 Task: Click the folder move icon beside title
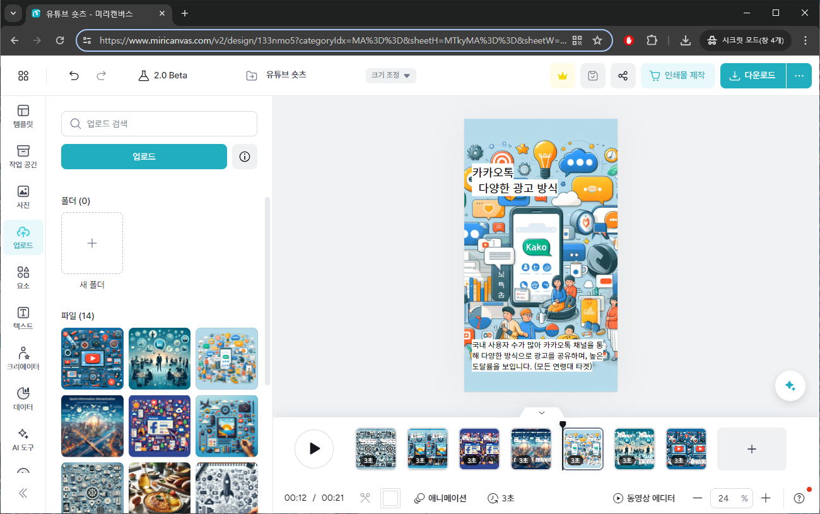pyautogui.click(x=252, y=76)
